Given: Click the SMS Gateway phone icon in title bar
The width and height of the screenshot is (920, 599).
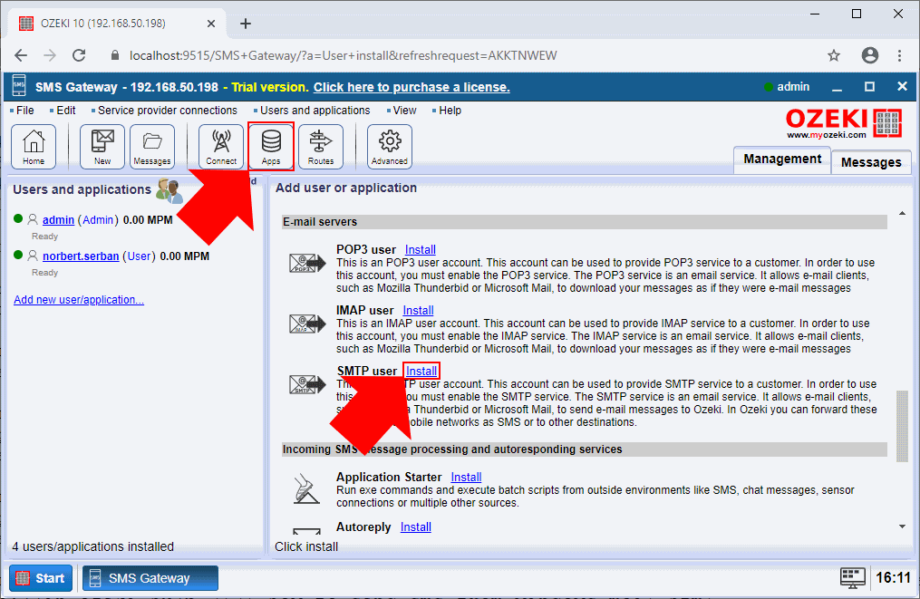Looking at the screenshot, I should click(19, 87).
